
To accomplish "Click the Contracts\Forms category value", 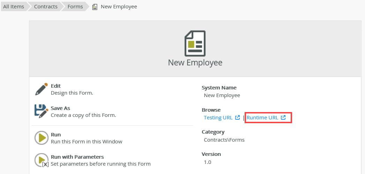I will click(x=224, y=140).
